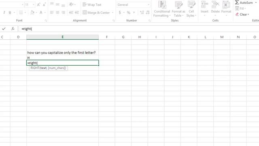Select Middle Align icon
The image size is (259, 146).
57,4
